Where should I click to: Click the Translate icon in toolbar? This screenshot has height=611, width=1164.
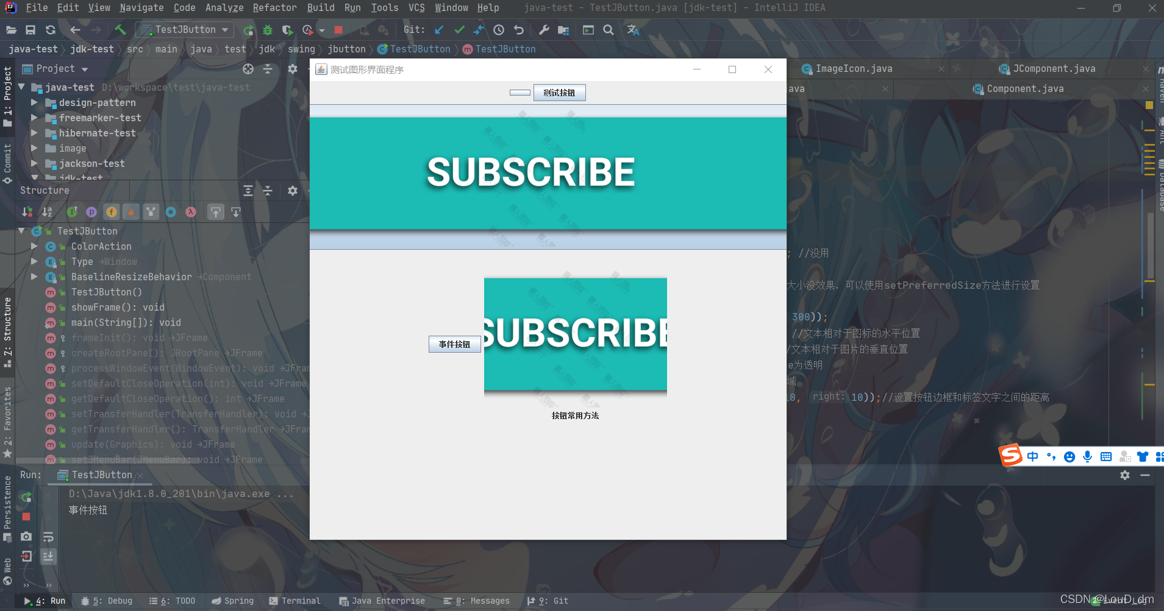pyautogui.click(x=633, y=30)
